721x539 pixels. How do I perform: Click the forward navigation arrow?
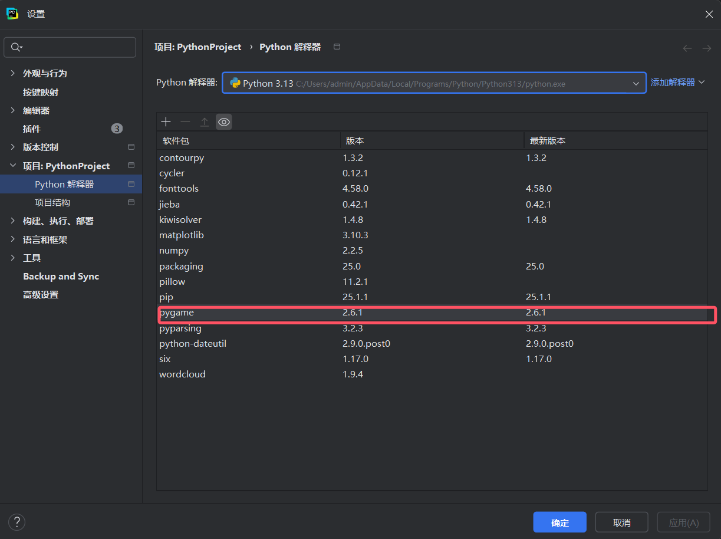coord(707,48)
